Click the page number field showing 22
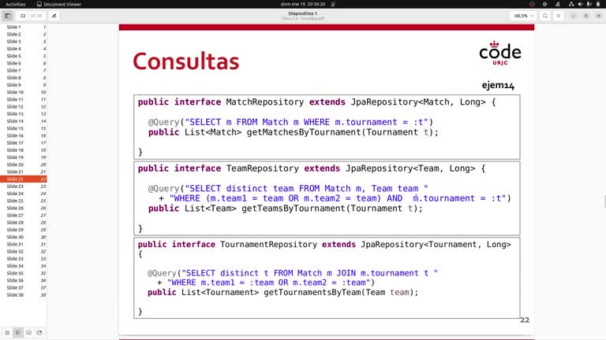The image size is (606, 340). (23, 16)
